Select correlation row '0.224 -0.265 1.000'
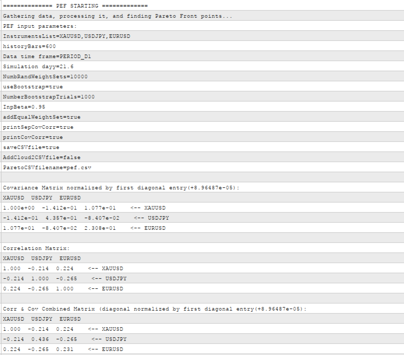Screen dimensions: 404x355 pyautogui.click(x=203, y=288)
